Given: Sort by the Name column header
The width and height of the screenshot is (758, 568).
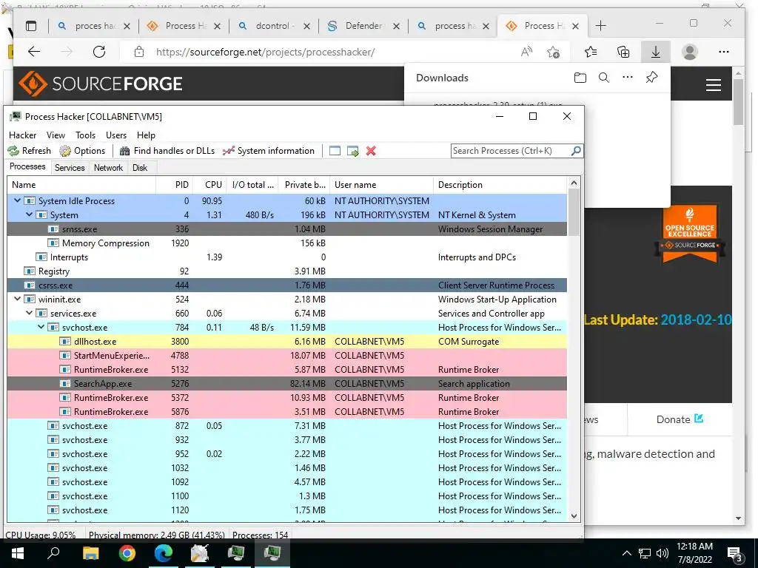Looking at the screenshot, I should click(x=81, y=184).
